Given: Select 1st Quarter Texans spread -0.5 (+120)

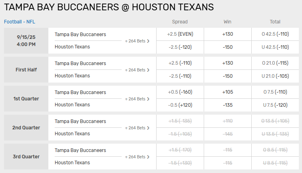Looking at the screenshot, I should coord(180,105).
